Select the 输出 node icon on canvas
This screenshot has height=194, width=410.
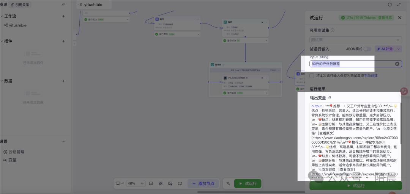[157, 19]
